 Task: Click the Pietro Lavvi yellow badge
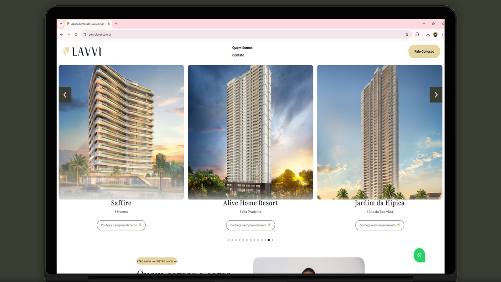point(157,261)
